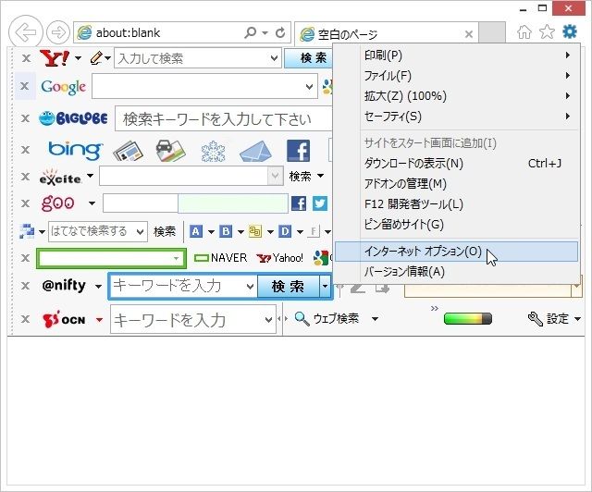Open Favorites star icon
The width and height of the screenshot is (592, 492).
coord(547,32)
